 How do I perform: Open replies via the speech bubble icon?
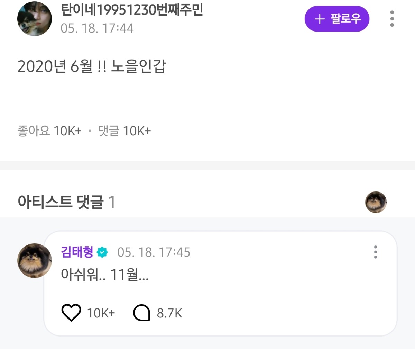pyautogui.click(x=142, y=313)
